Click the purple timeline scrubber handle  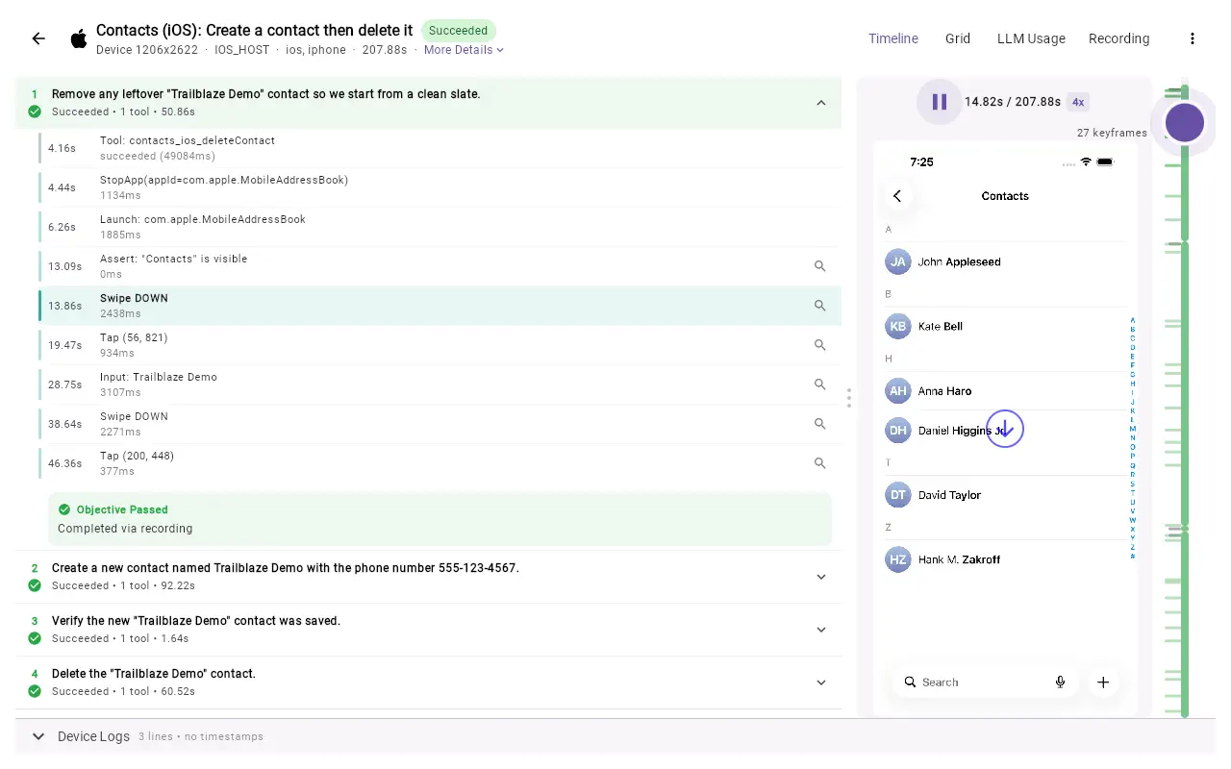(x=1185, y=123)
